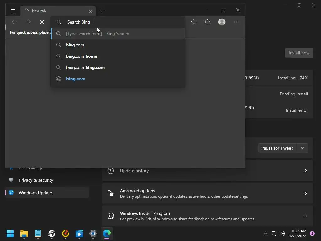Click the Privacy & security shield icon
This screenshot has height=241, width=321.
11,180
